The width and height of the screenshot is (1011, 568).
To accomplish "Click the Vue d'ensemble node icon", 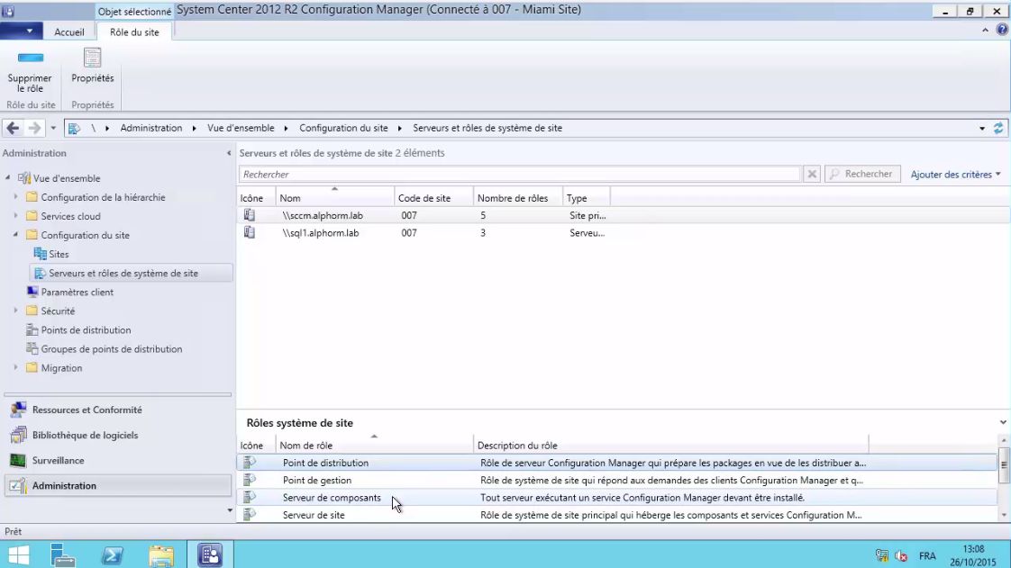I will [23, 178].
